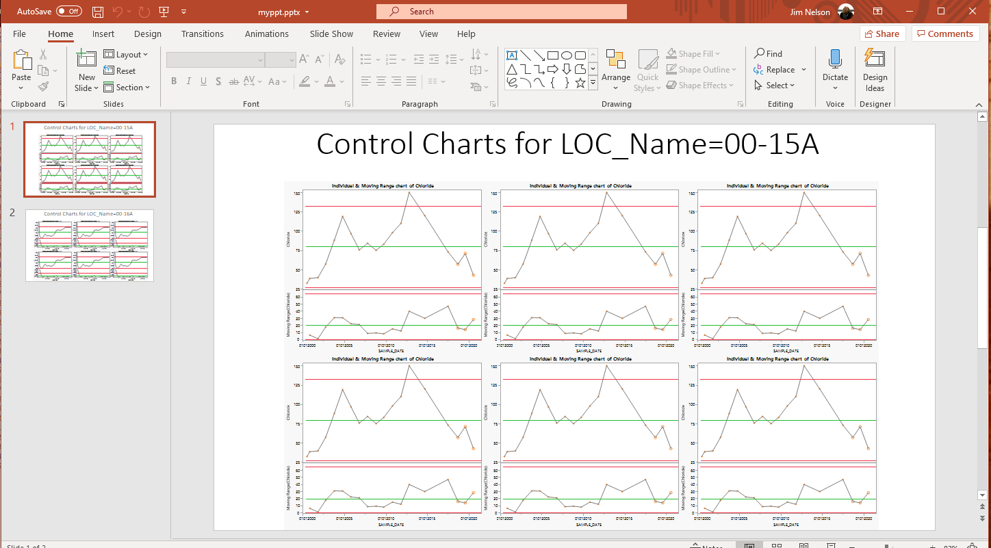Open the Arrange tool

pos(615,68)
